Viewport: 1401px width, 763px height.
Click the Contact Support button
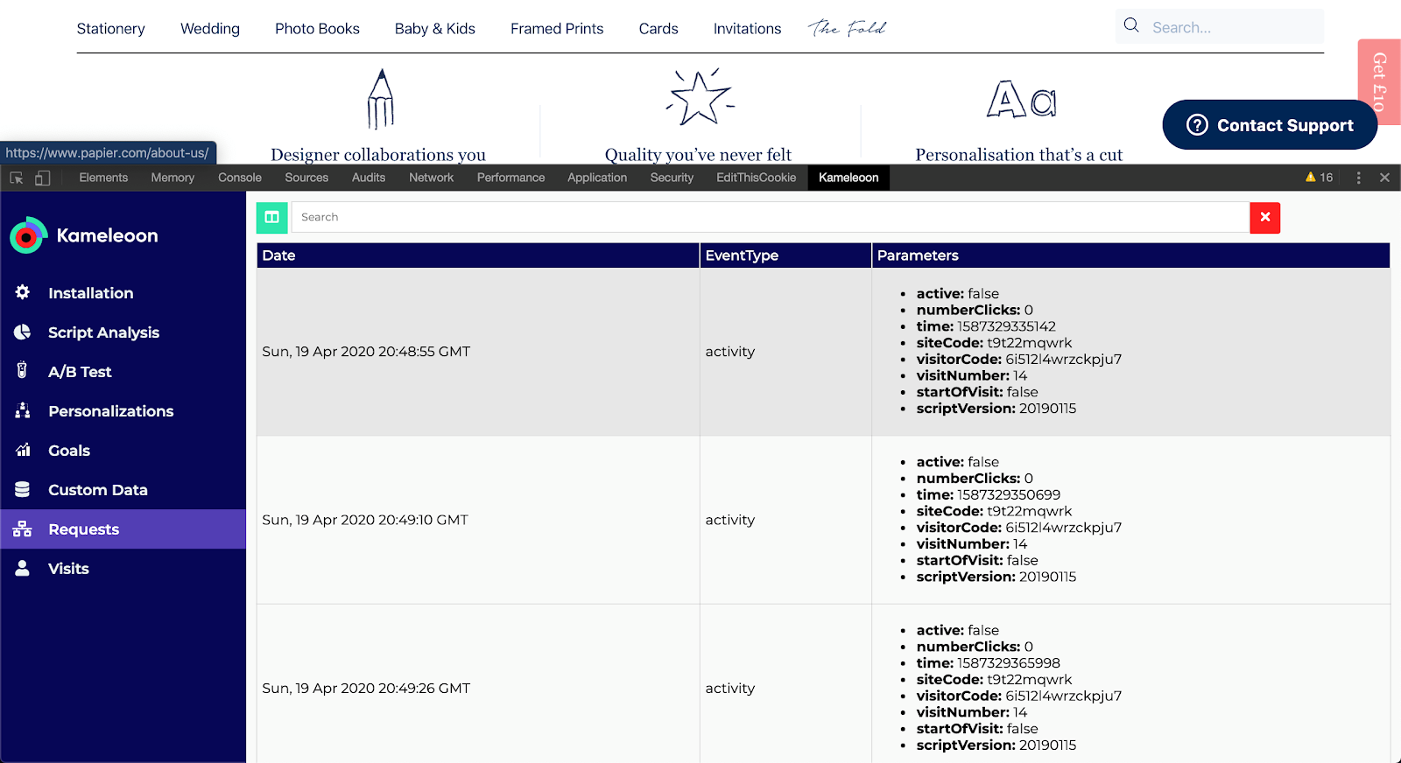point(1270,125)
